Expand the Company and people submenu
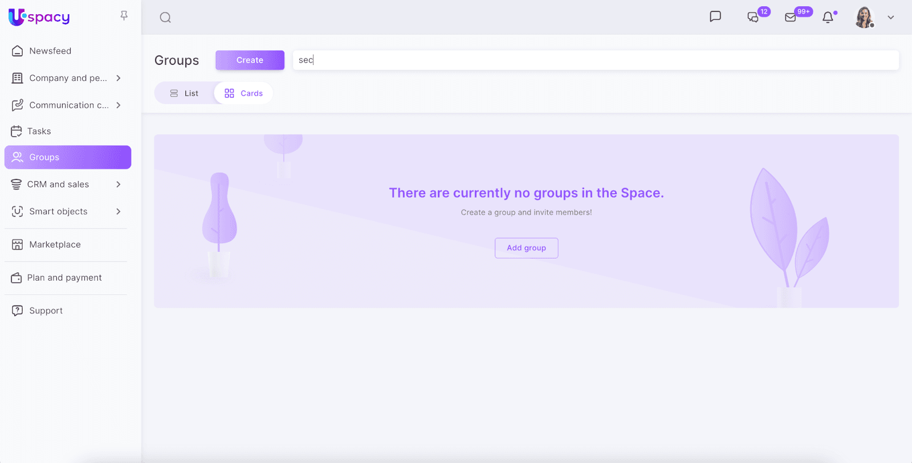912x463 pixels. click(x=119, y=78)
